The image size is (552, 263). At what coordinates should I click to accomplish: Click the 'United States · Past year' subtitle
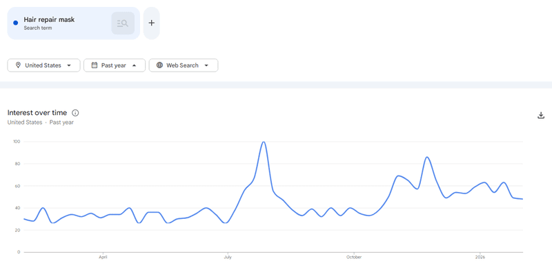[41, 123]
